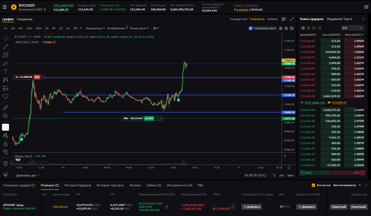Image resolution: width=371 pixels, height=216 pixels.
Task: Show sell orders only order book view
Action: [319, 28]
